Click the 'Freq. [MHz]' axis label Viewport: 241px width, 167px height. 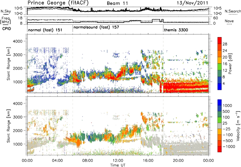(x=6, y=20)
